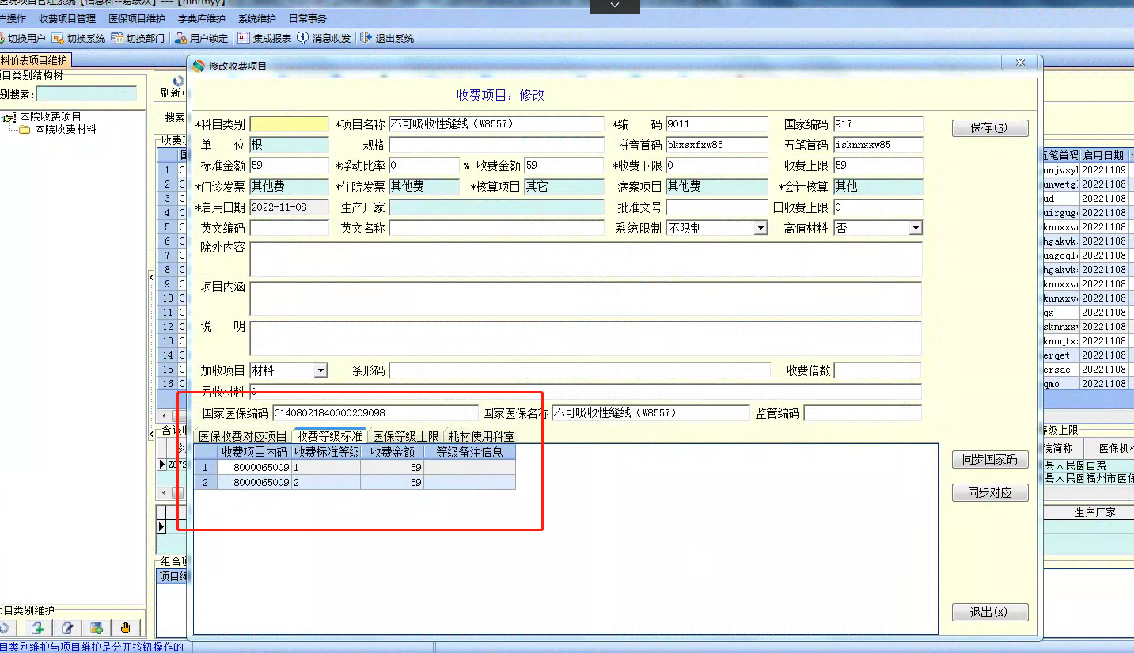Open the 日常事务 menu
The height and width of the screenshot is (653, 1134).
tap(308, 18)
